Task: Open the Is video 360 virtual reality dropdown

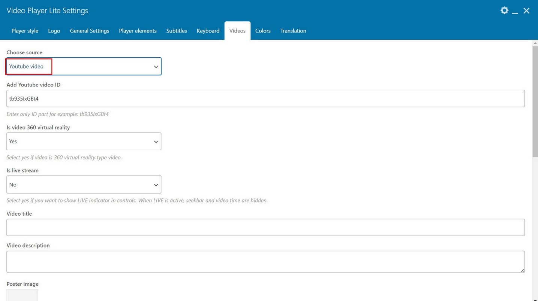Action: (x=84, y=142)
